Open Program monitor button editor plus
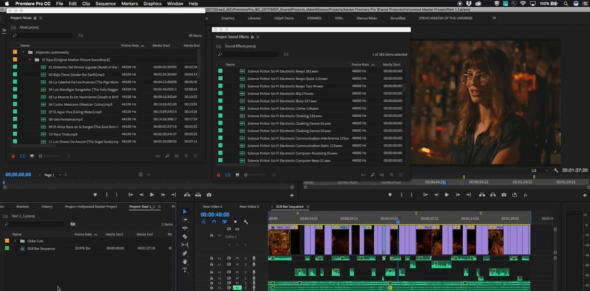The image size is (590, 291). (585, 195)
